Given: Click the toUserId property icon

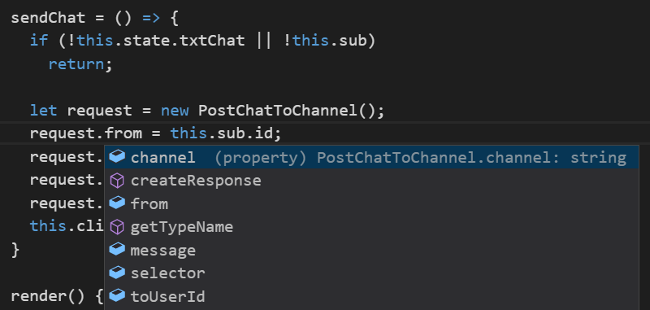Looking at the screenshot, I should pyautogui.click(x=117, y=296).
